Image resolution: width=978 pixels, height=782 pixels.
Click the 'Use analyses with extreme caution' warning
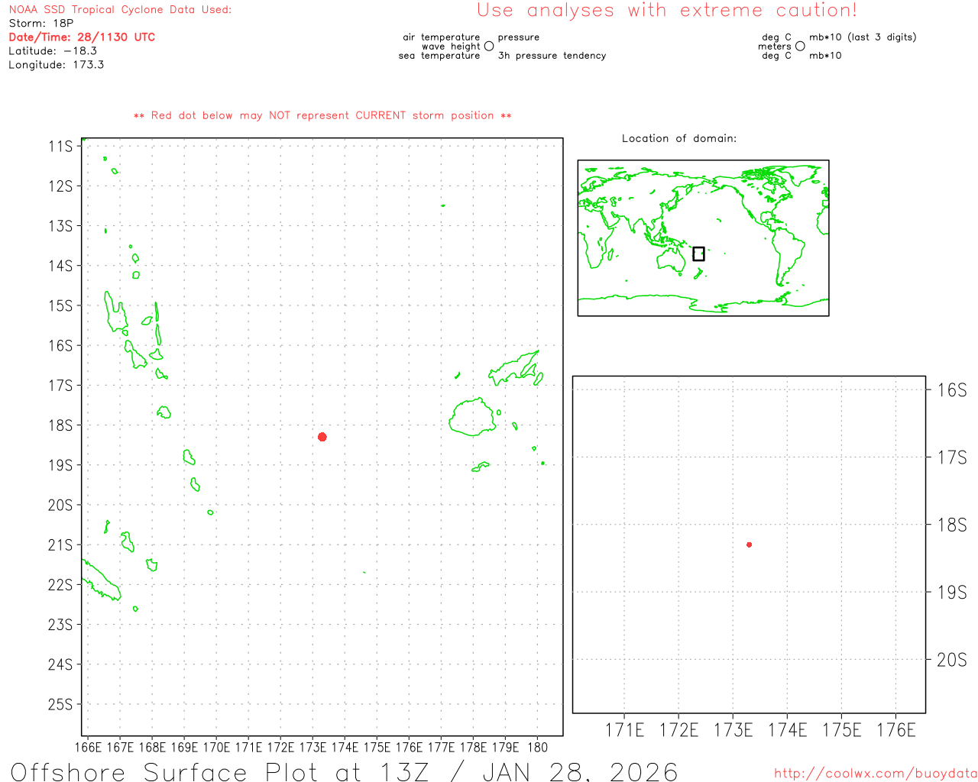666,11
